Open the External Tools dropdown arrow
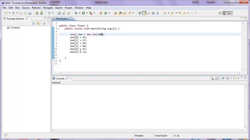 95,13
